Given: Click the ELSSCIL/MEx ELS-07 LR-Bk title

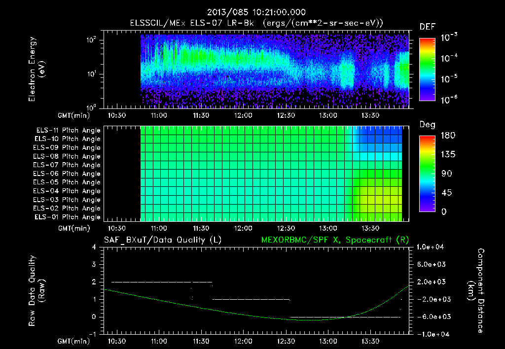Looking at the screenshot, I should point(192,23).
